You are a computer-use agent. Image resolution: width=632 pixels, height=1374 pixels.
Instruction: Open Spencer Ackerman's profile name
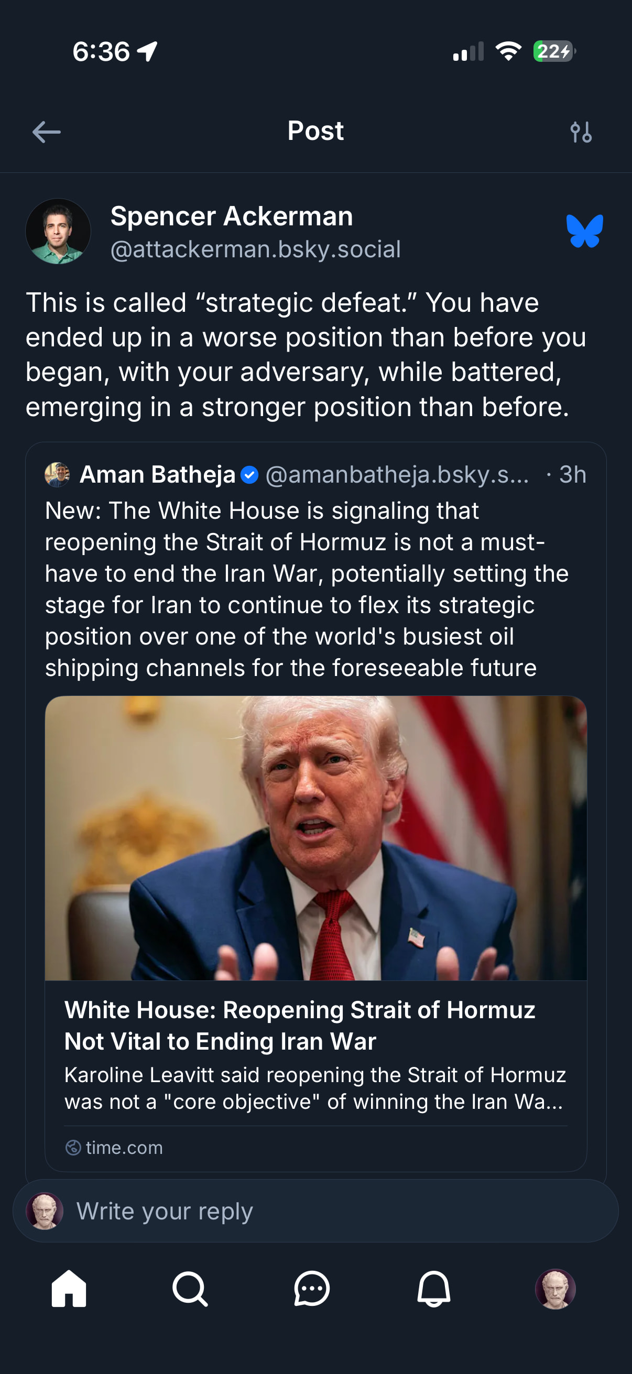pos(232,216)
